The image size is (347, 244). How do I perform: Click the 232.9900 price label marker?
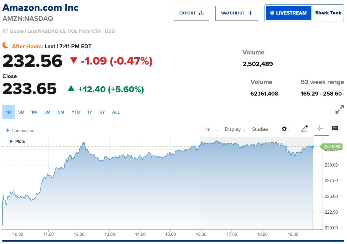331,147
